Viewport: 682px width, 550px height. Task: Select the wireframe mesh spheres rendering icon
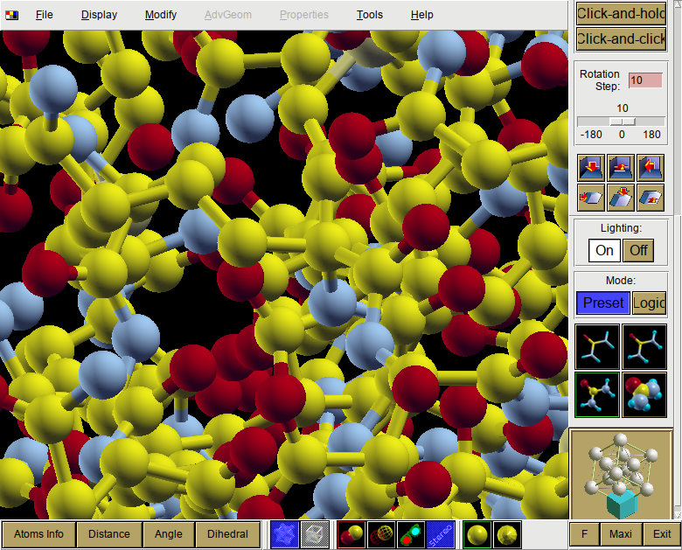pos(381,534)
